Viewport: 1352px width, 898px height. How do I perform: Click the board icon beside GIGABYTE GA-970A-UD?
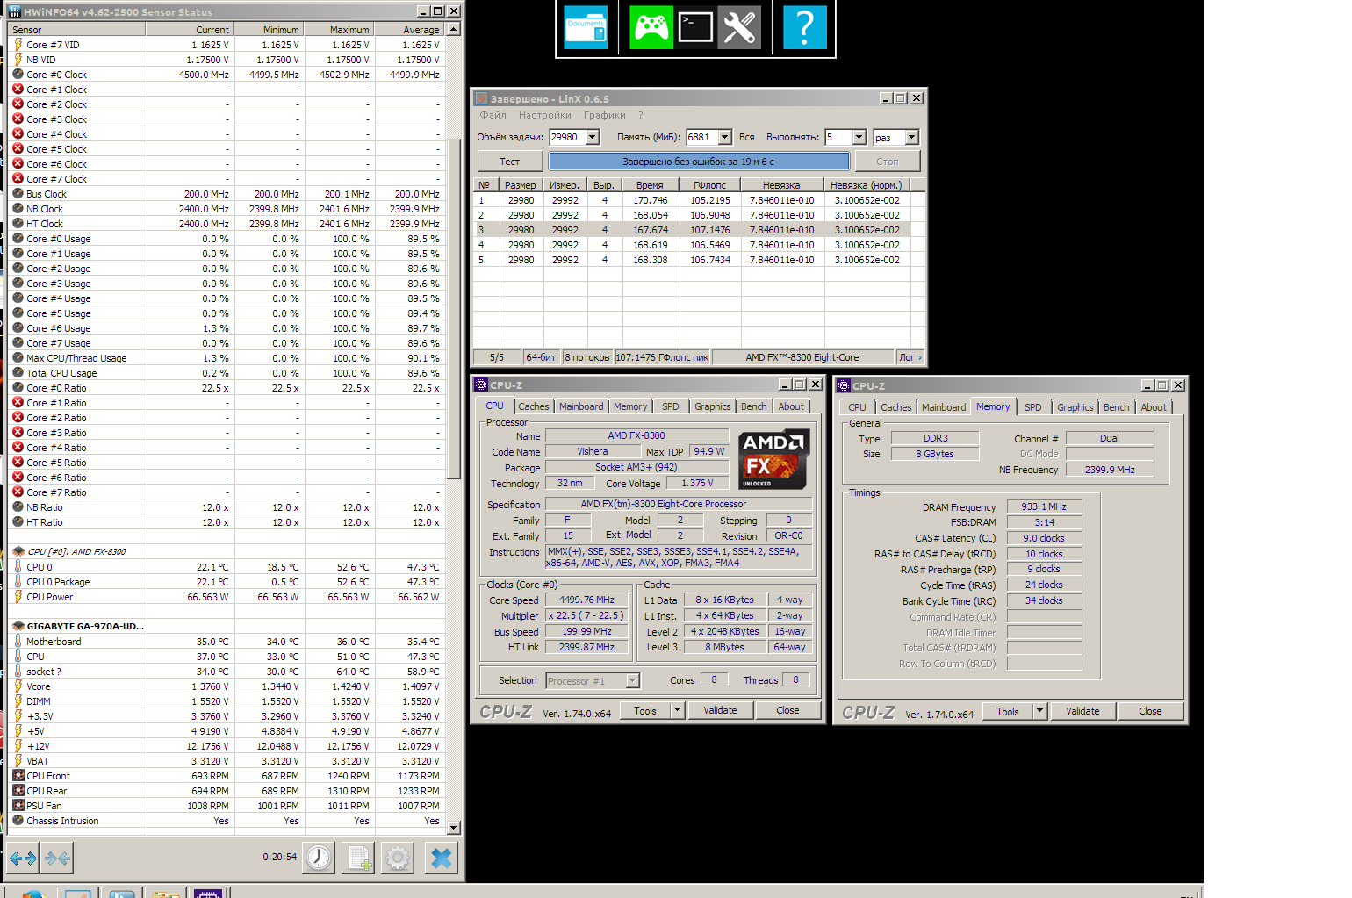[x=18, y=626]
